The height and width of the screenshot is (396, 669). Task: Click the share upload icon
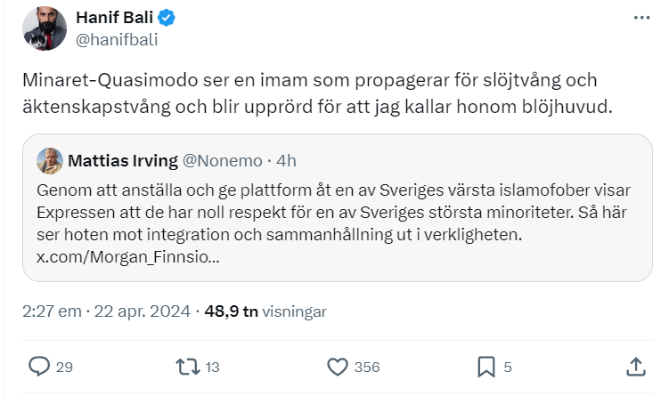coord(636,367)
